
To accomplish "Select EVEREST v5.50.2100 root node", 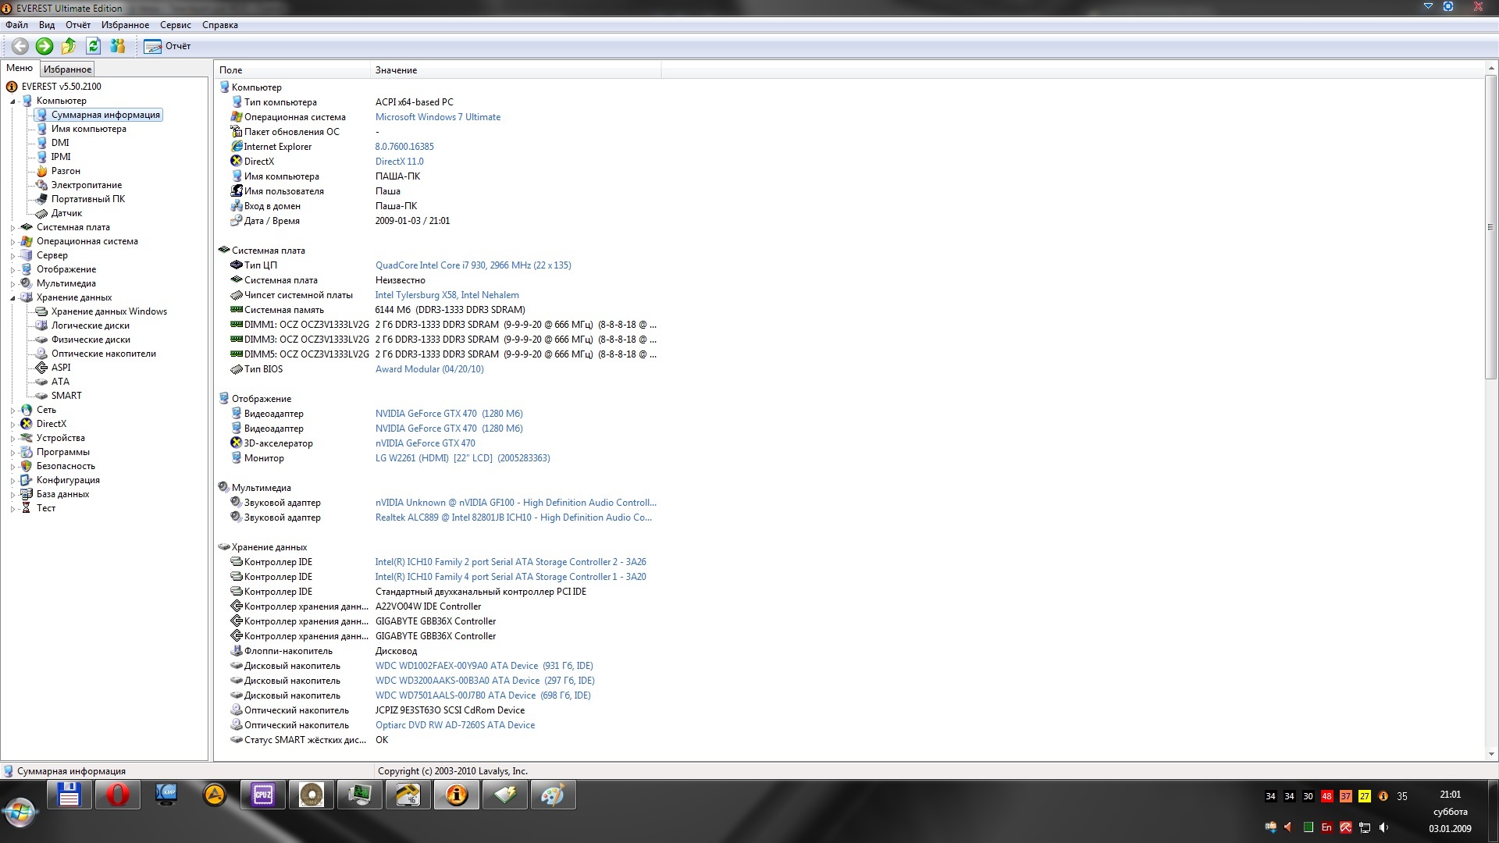I will [x=61, y=87].
